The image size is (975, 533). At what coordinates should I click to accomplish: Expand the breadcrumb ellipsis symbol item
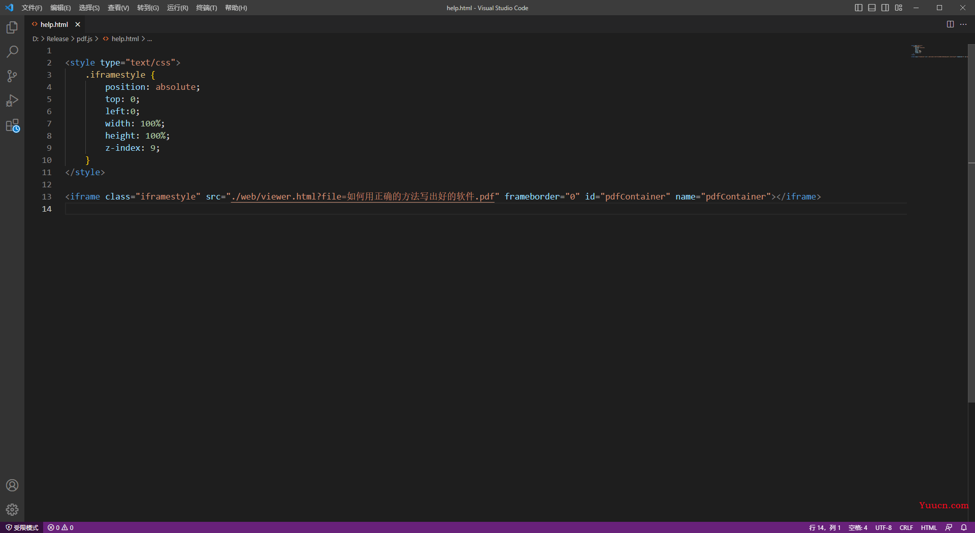(x=149, y=39)
